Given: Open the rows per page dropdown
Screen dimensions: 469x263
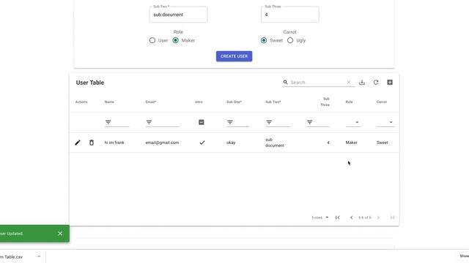Looking at the screenshot, I should click(x=320, y=218).
